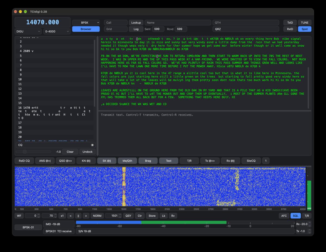Toggle the TxID button
326x252 pixels.
pos(290,23)
